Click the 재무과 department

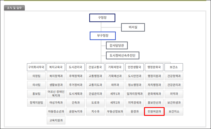(x=115, y=85)
